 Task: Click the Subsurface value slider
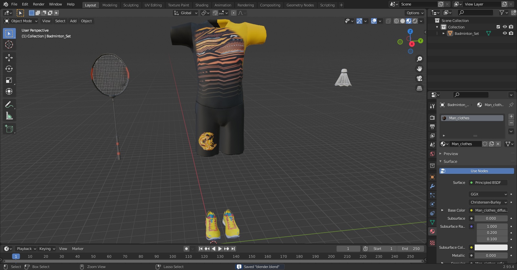[x=491, y=218]
